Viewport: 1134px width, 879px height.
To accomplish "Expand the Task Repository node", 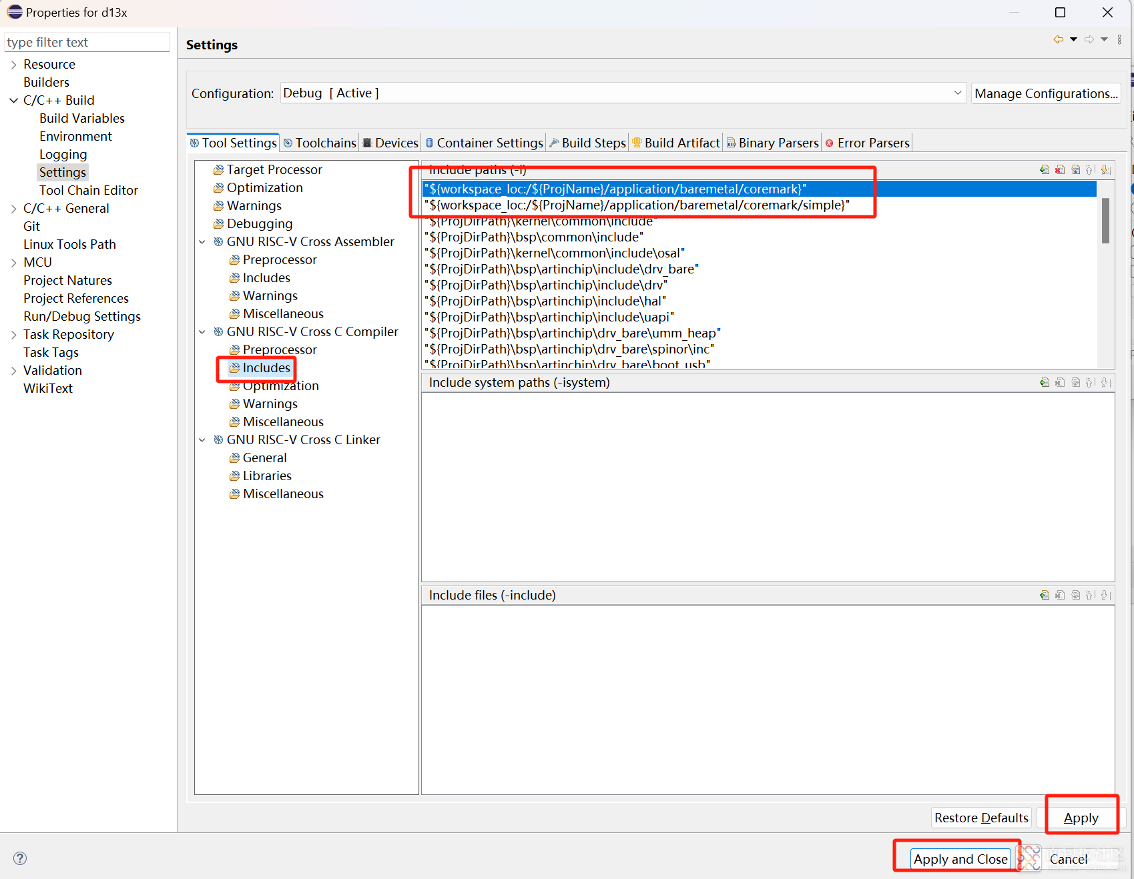I will coord(13,335).
